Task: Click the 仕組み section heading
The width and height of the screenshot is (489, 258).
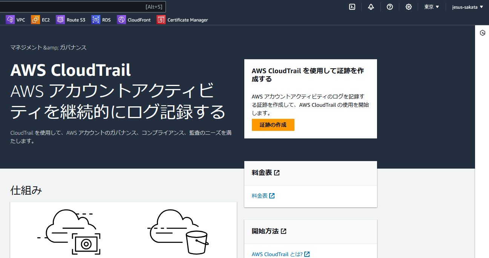Action: coord(26,190)
